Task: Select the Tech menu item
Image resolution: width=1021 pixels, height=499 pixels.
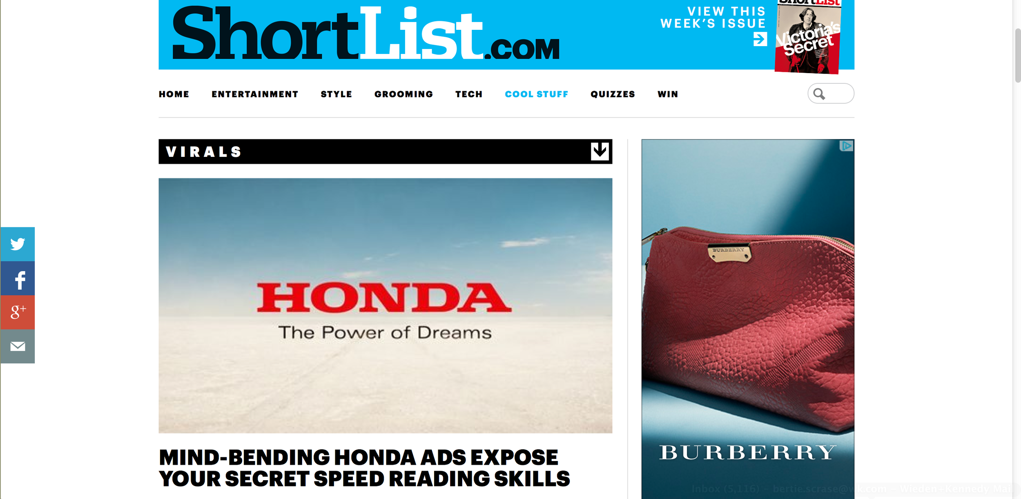Action: pos(469,94)
